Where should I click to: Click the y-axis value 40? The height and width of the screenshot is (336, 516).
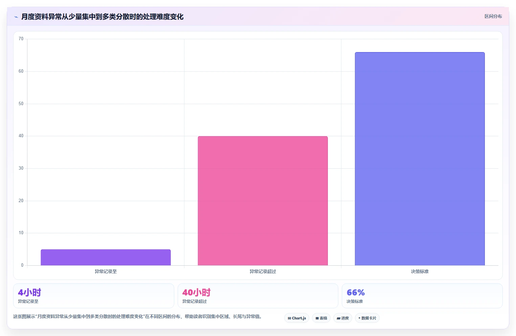[x=21, y=136]
